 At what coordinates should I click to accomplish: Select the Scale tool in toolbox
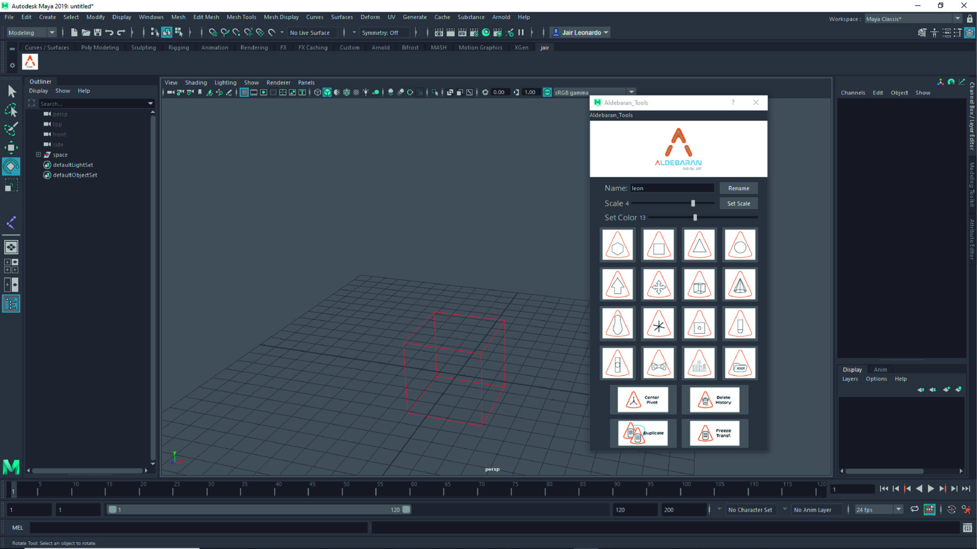[x=11, y=185]
